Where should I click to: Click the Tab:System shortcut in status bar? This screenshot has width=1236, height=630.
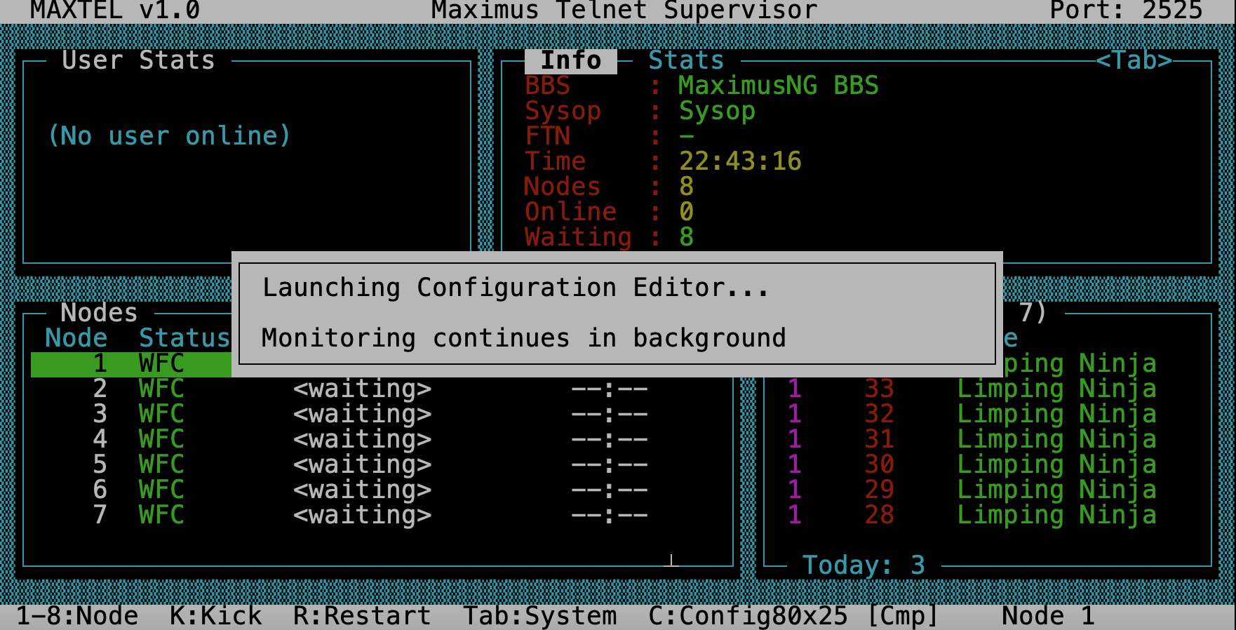click(x=540, y=617)
